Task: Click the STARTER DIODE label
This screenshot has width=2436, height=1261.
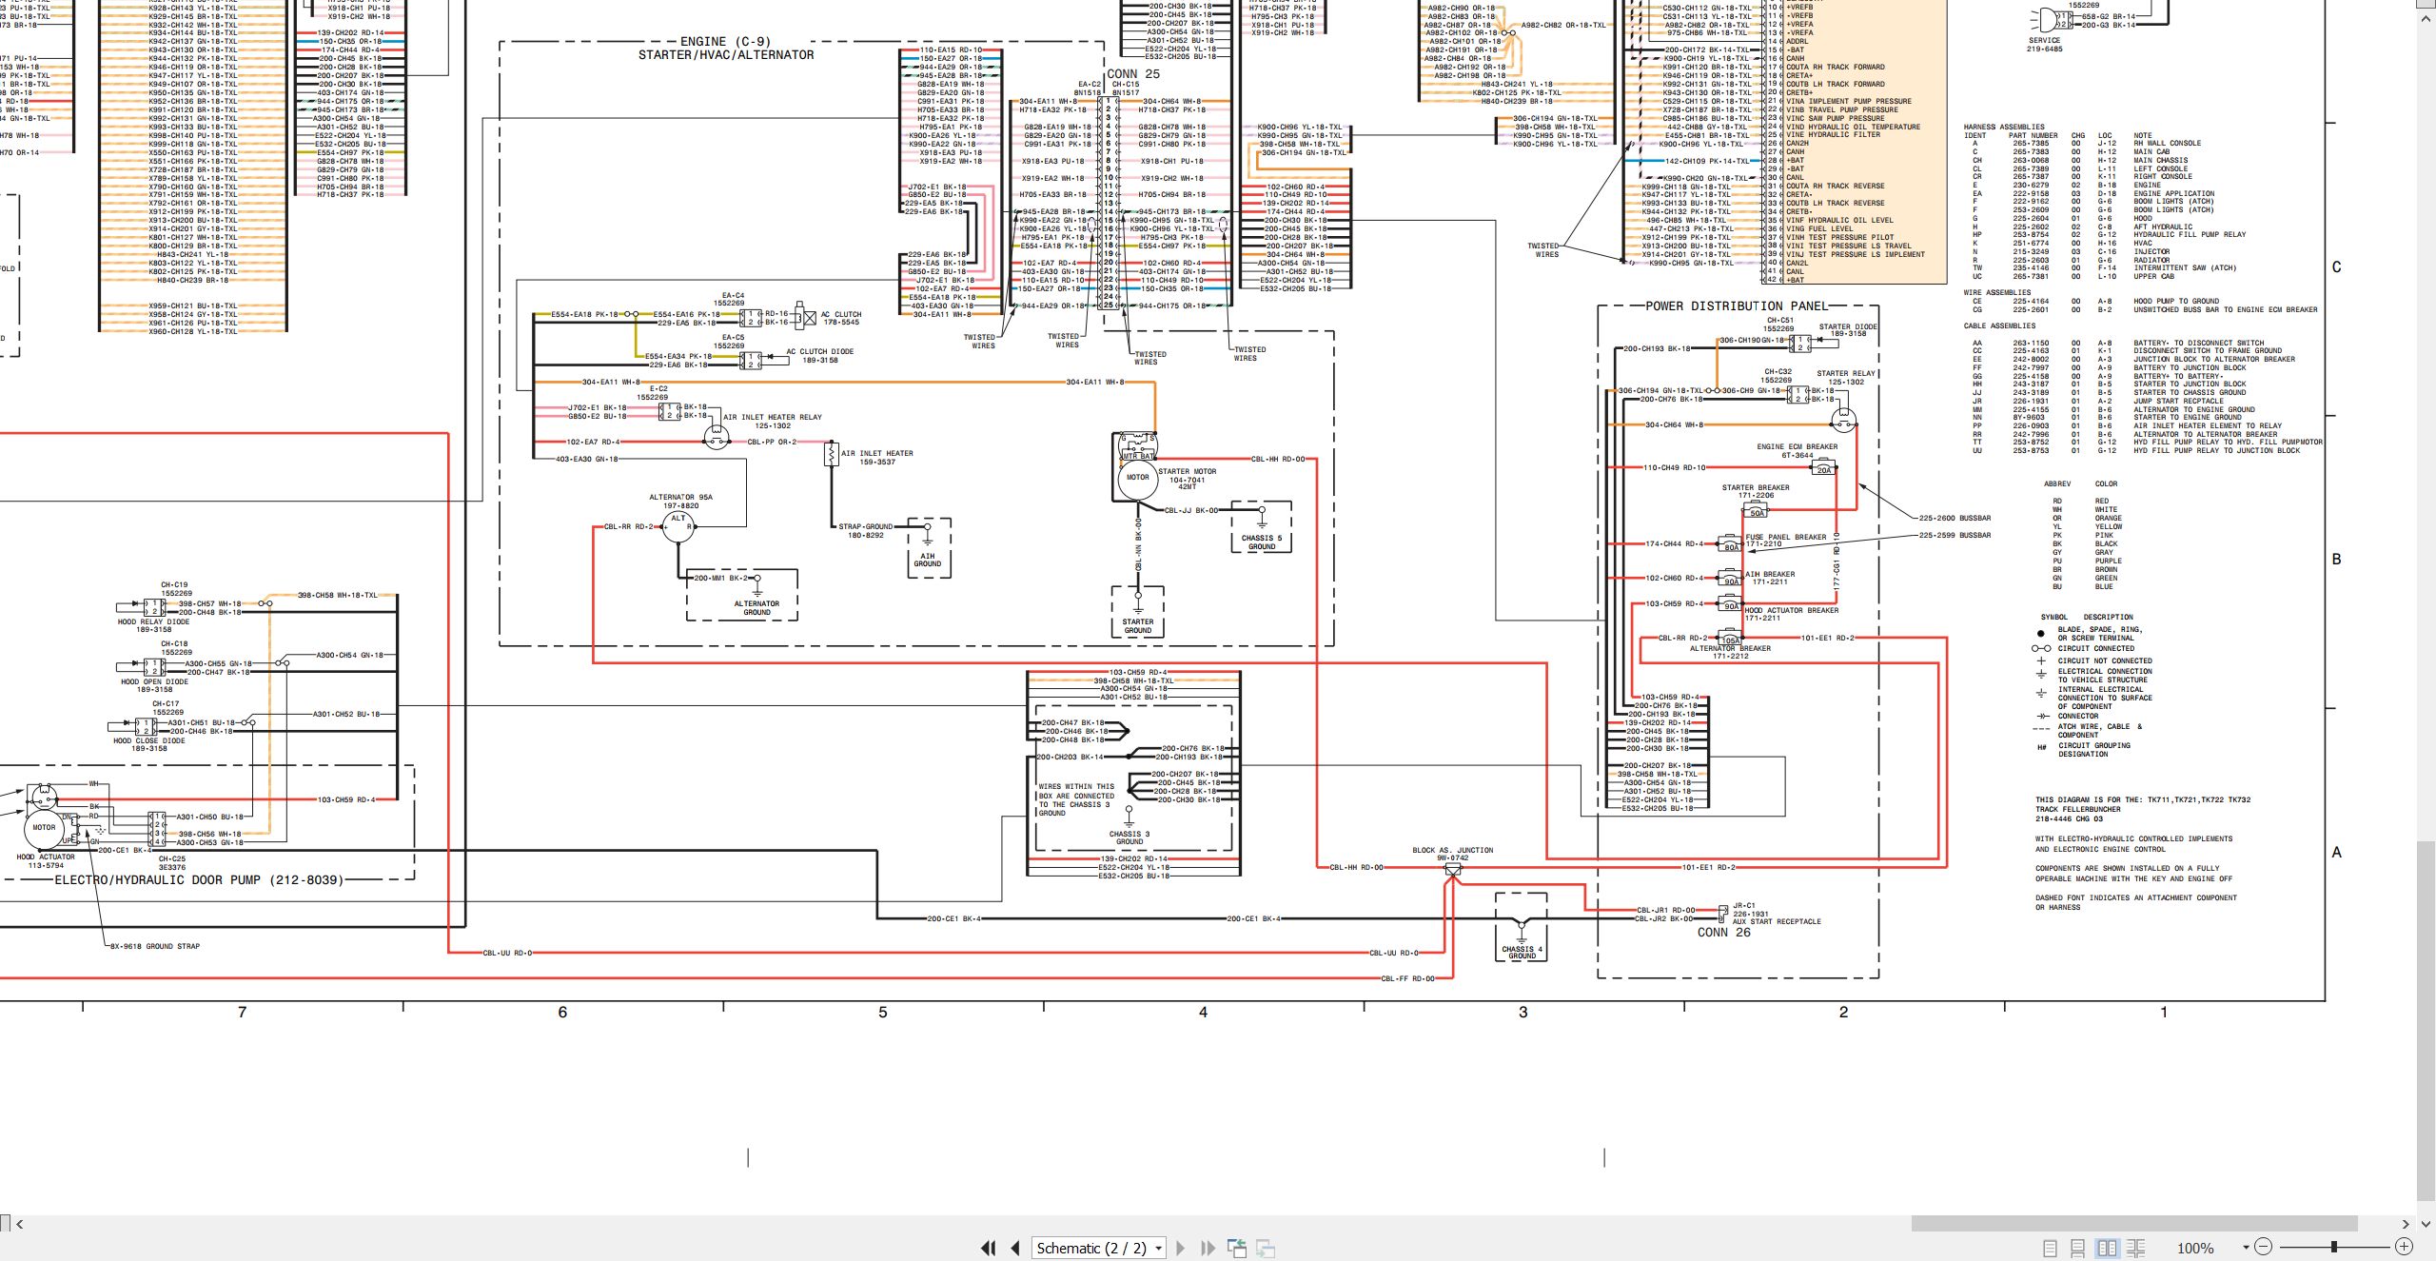Action: (1848, 326)
